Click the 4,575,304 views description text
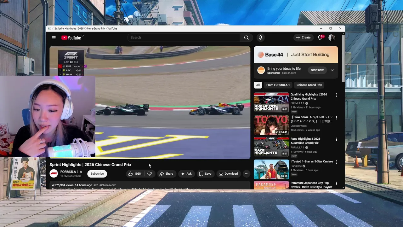Viewport: 403px width, 227px height. point(63,185)
